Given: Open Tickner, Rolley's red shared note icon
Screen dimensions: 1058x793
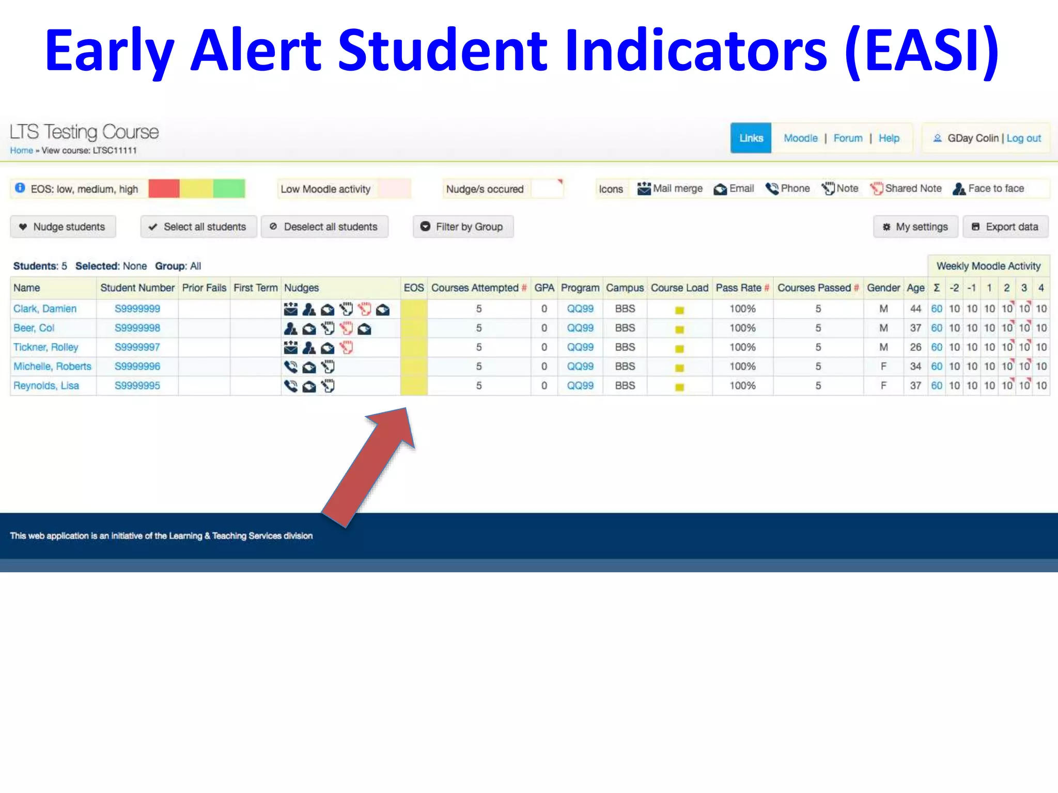Looking at the screenshot, I should point(346,348).
